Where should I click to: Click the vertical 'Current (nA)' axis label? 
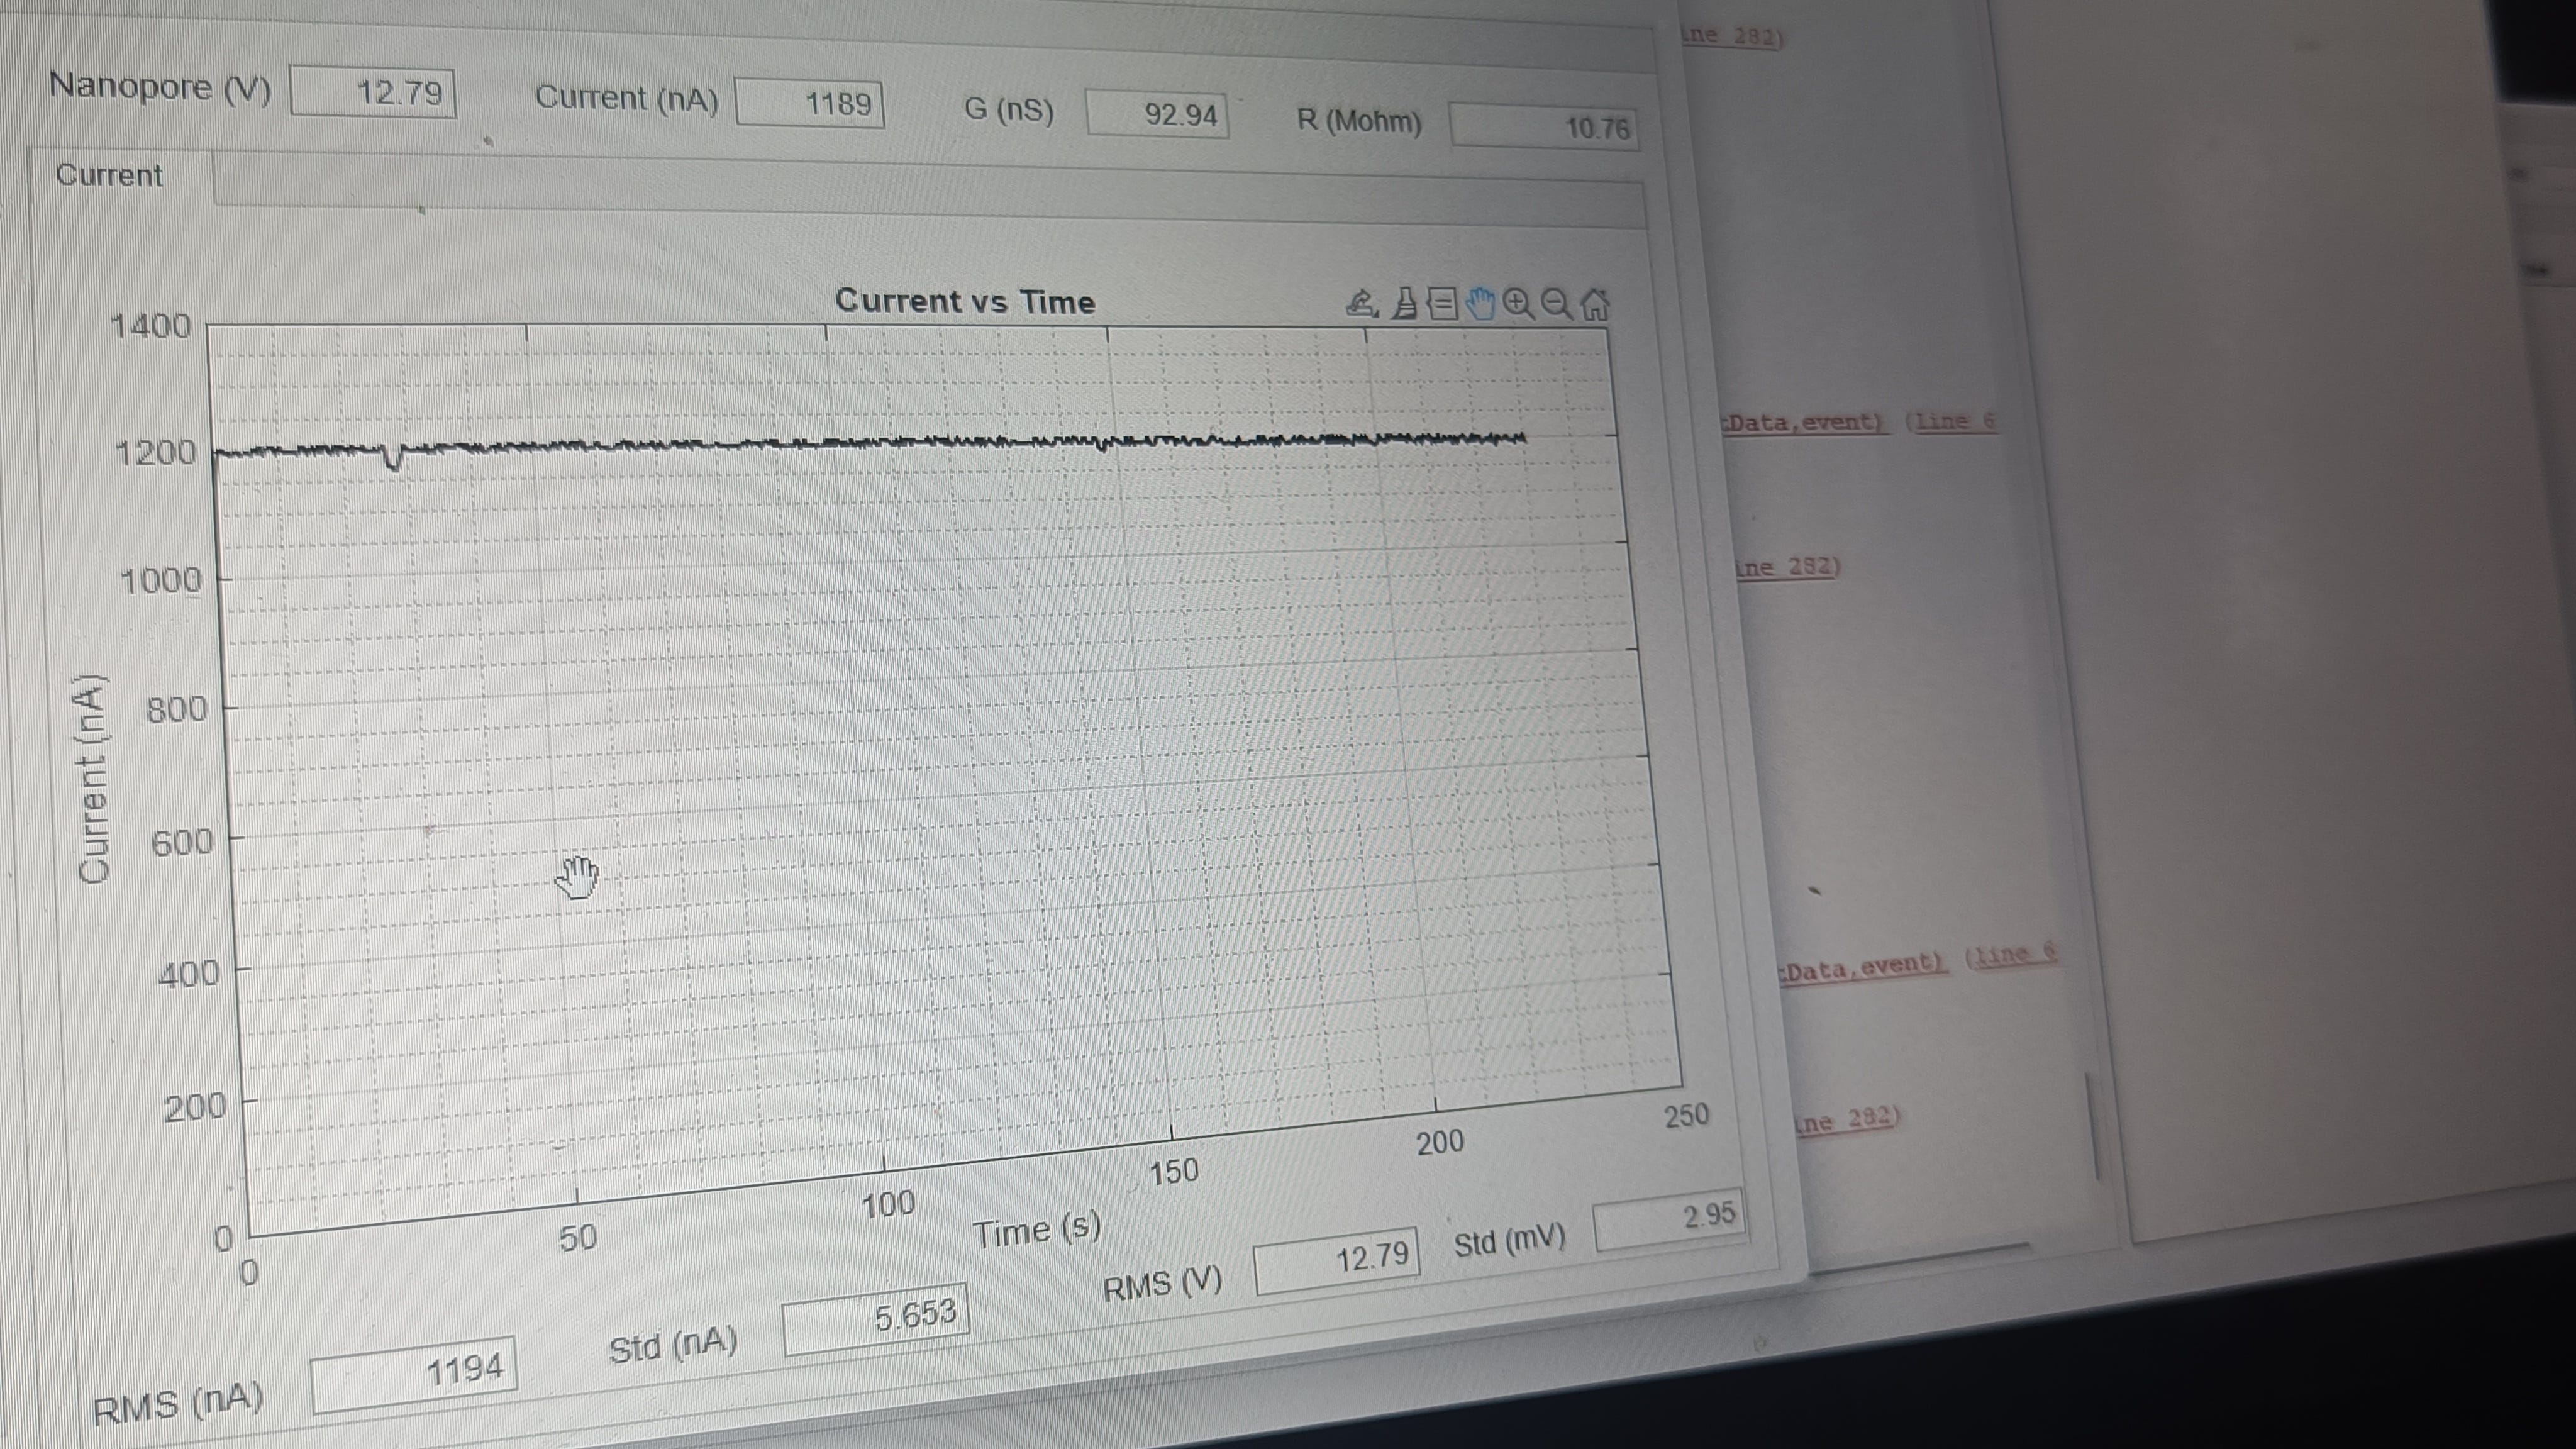coord(92,779)
